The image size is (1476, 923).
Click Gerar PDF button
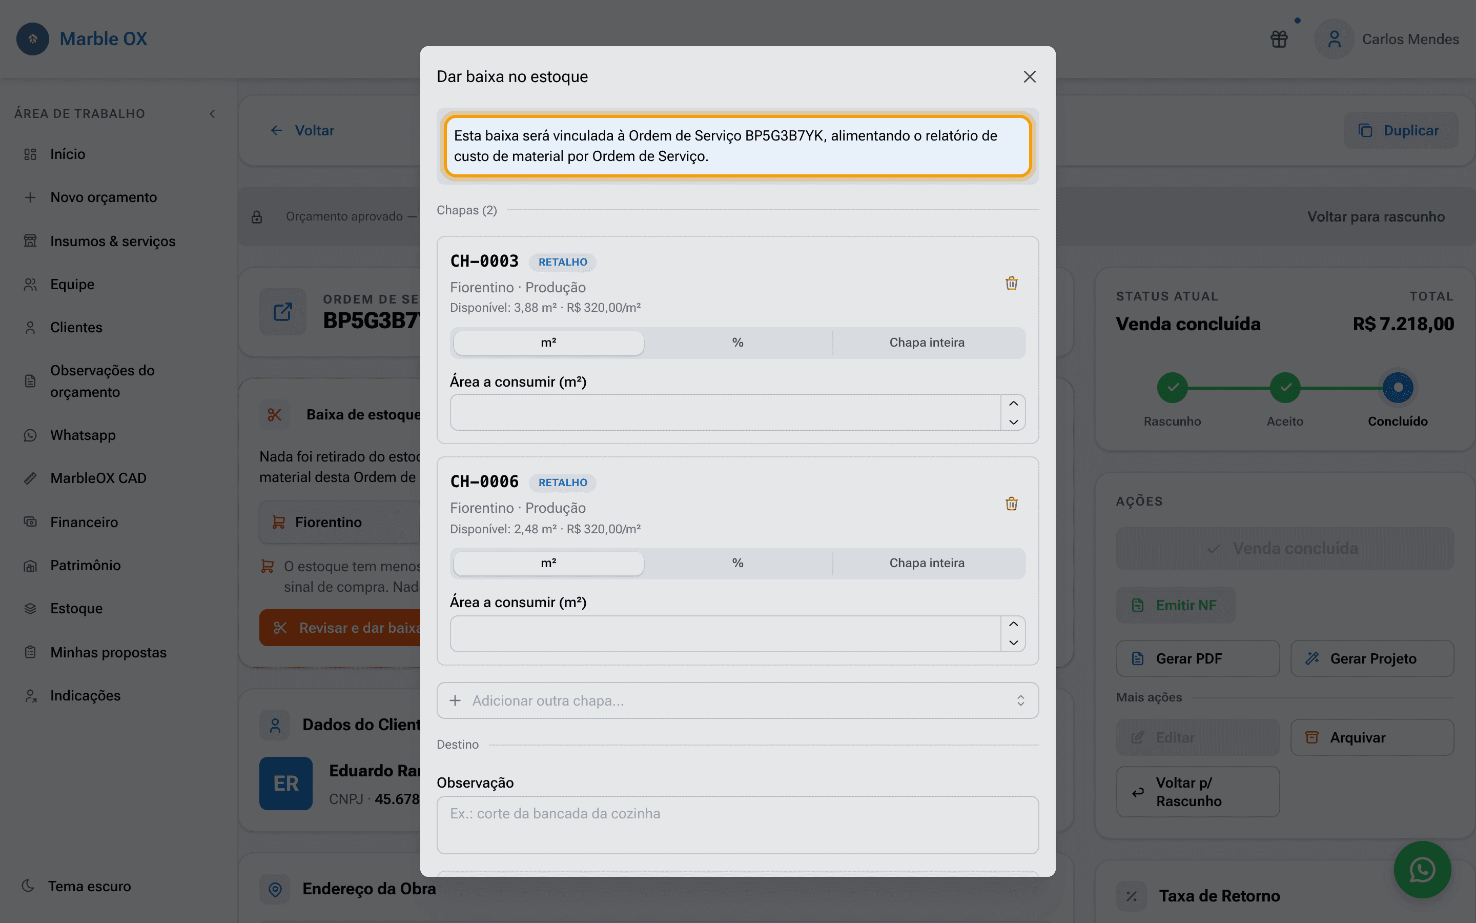click(x=1197, y=659)
